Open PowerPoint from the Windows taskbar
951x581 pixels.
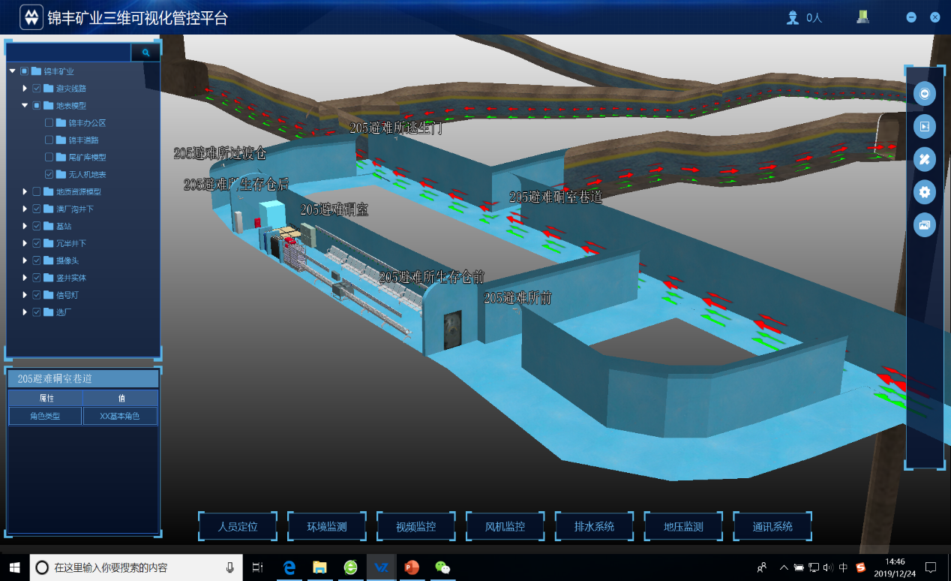(412, 567)
